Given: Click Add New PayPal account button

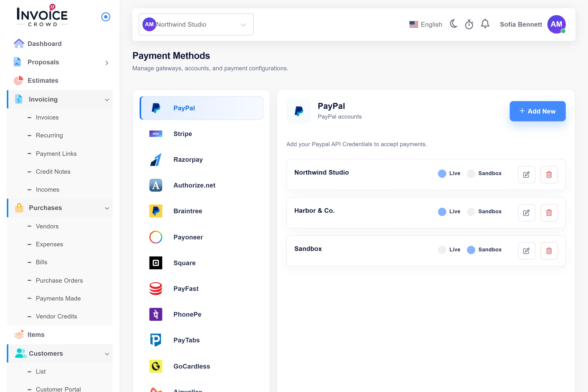Looking at the screenshot, I should click(x=537, y=111).
